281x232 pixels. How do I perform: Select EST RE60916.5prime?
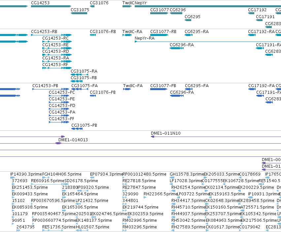pyautogui.click(x=48, y=181)
